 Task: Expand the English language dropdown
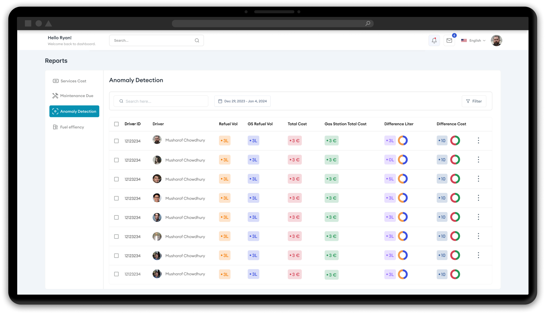473,41
